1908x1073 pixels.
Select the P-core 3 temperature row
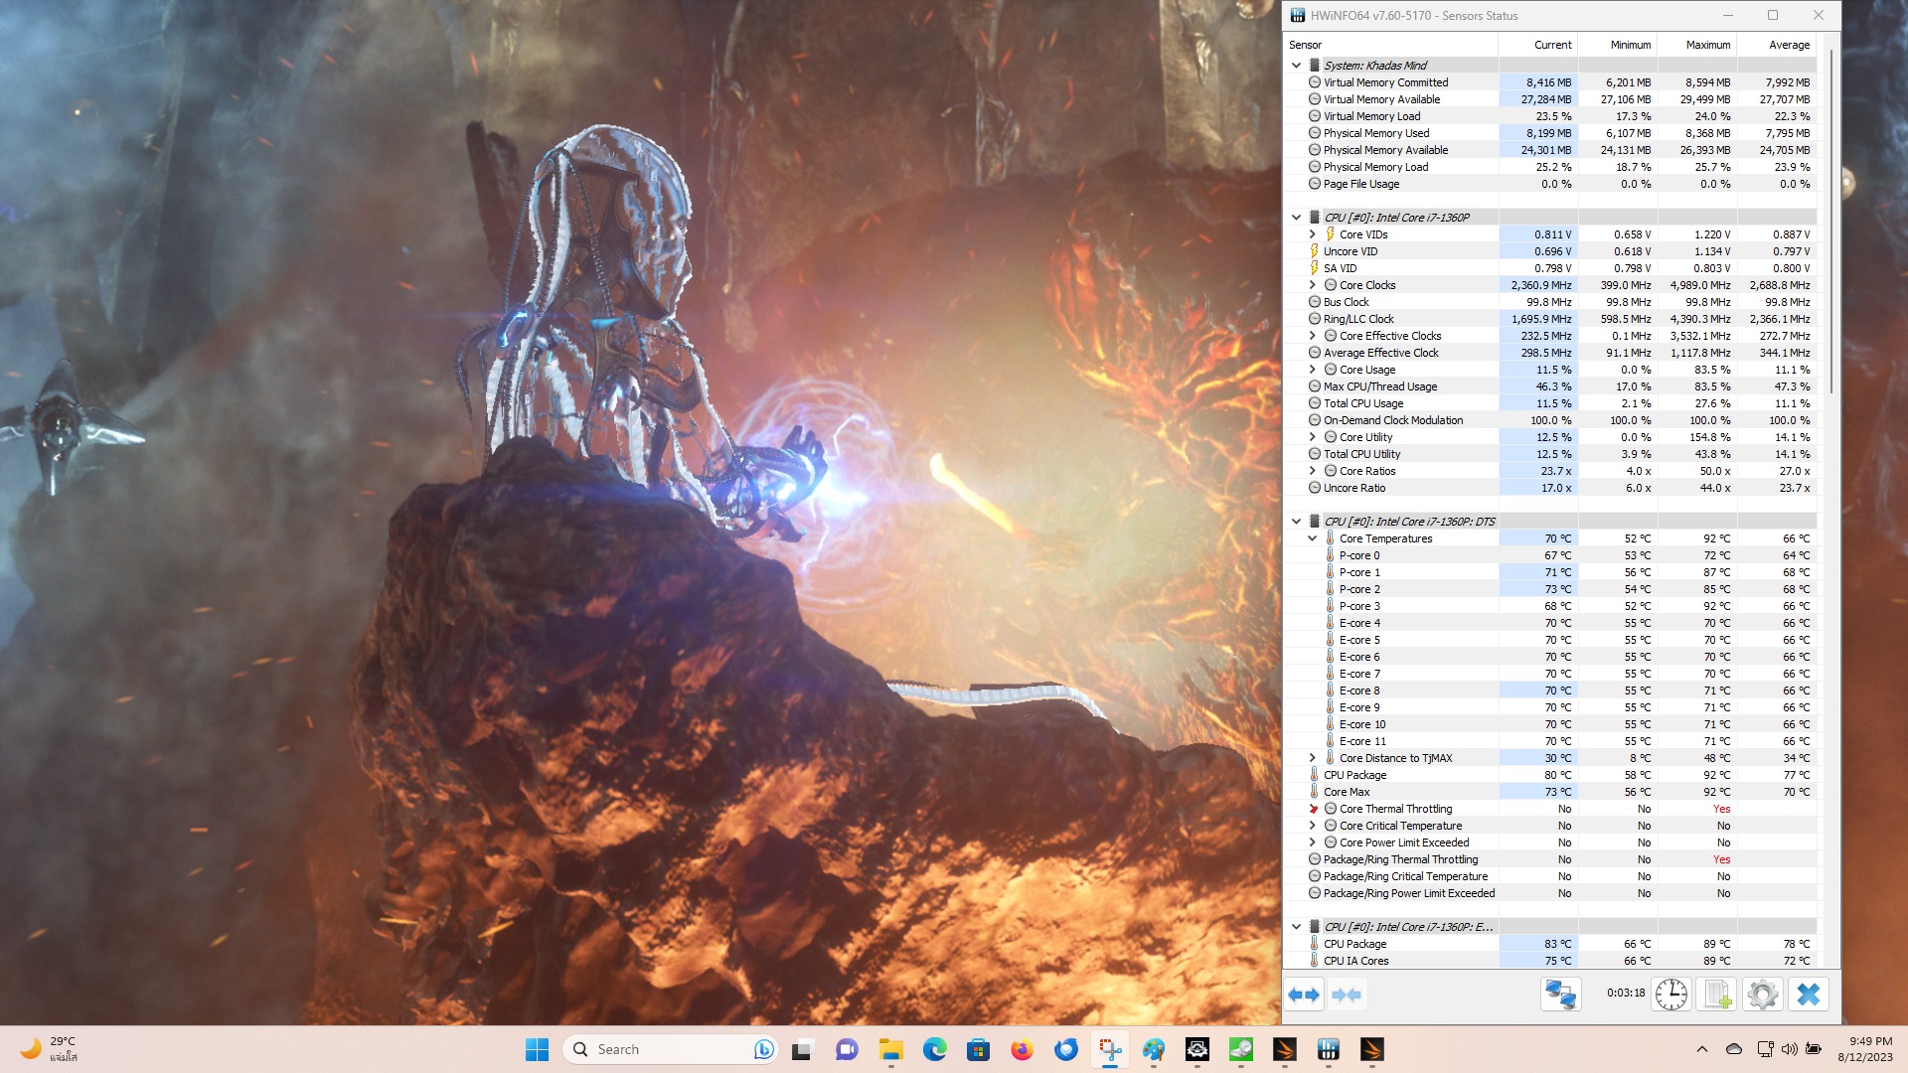coord(1550,606)
